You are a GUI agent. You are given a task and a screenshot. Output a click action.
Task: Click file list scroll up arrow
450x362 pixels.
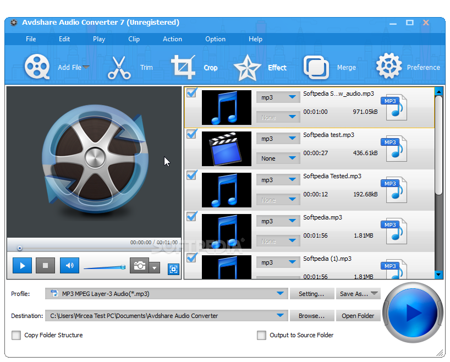pos(438,91)
